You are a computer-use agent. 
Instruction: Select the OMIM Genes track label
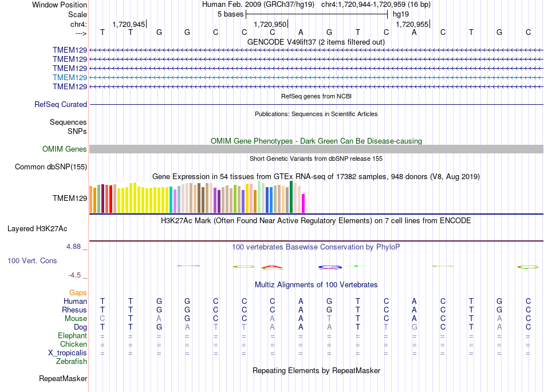65,149
